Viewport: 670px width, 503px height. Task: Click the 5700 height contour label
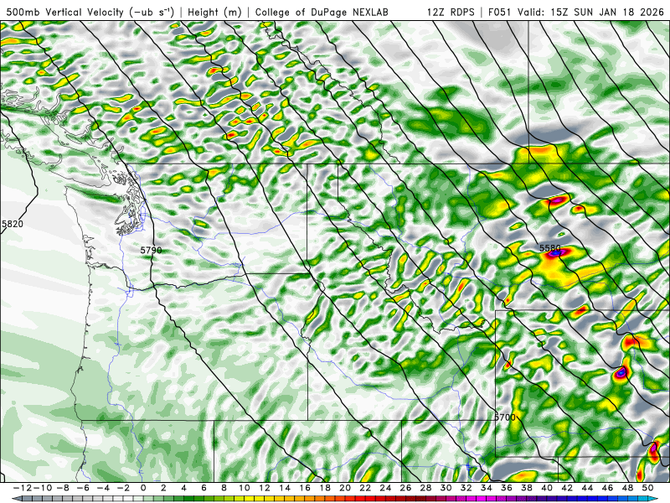[x=505, y=417]
